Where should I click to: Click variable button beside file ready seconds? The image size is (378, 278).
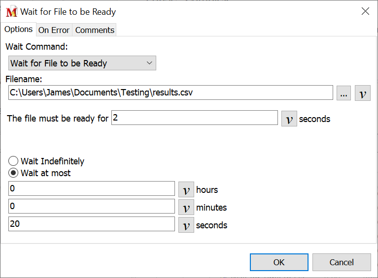(289, 119)
